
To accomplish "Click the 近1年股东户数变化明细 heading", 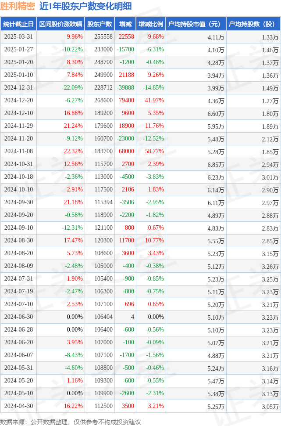I will 86,6.
